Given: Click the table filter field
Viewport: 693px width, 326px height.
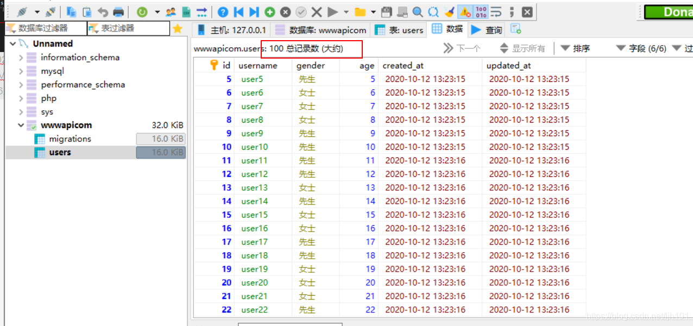Looking at the screenshot, I should 128,28.
